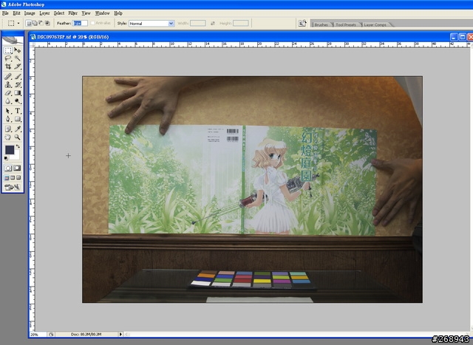The image size is (473, 345).
Task: Select the Pen tool
Action: point(8,119)
